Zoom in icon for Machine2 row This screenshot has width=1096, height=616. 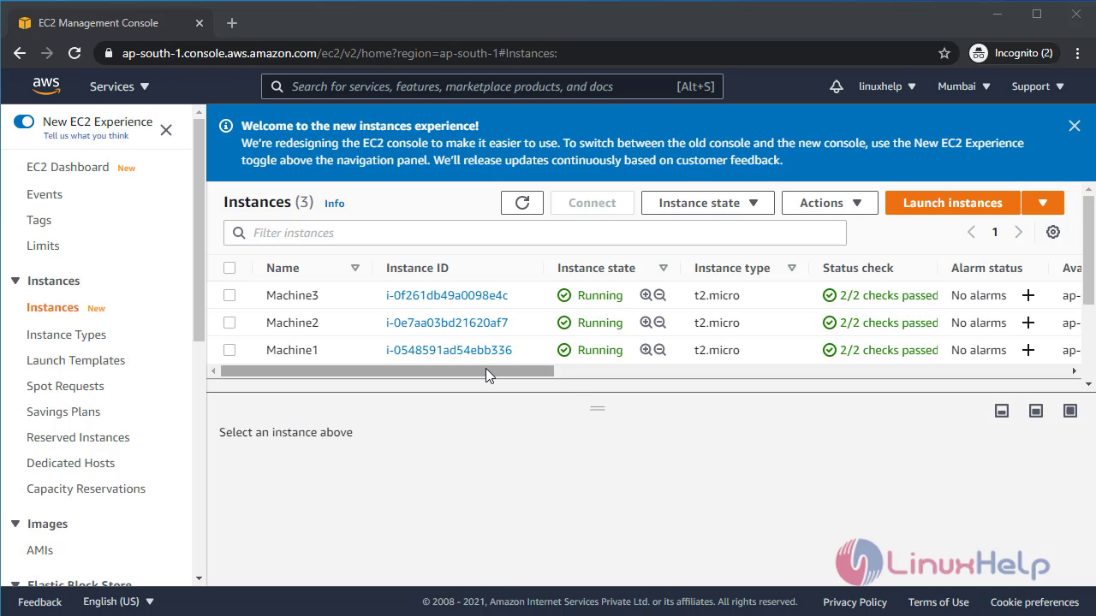pyautogui.click(x=646, y=323)
